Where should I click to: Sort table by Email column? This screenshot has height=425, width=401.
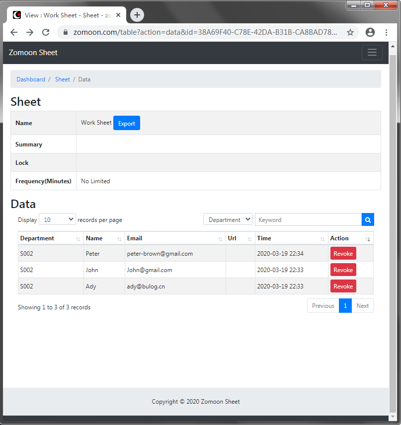175,238
